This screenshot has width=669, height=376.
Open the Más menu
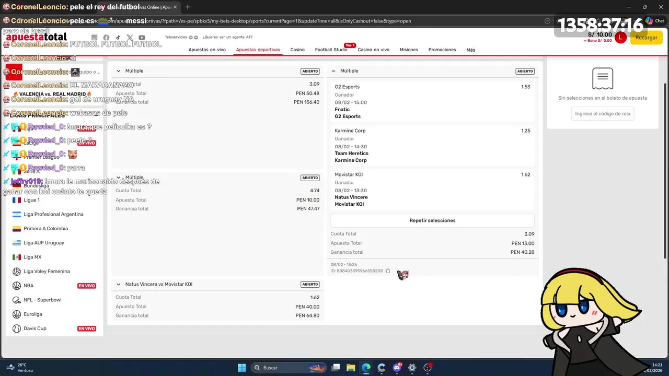[x=470, y=50]
